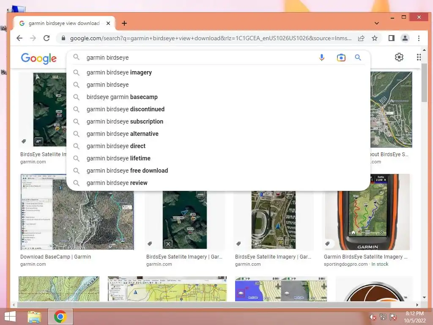Choose suggestion garmin birdseye free download

(x=218, y=171)
